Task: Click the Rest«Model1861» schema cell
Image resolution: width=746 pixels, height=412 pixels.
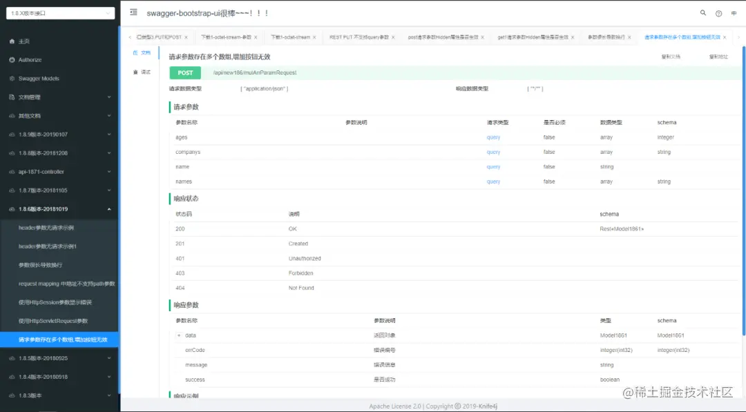Action: tap(622, 229)
